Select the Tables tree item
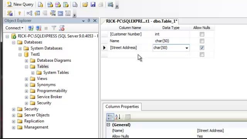The height and width of the screenshot is (139, 247). pos(43,66)
